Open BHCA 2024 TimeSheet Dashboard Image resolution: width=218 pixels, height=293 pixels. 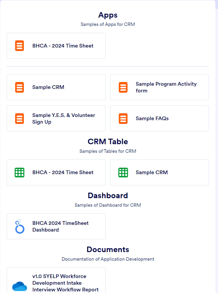(x=60, y=226)
